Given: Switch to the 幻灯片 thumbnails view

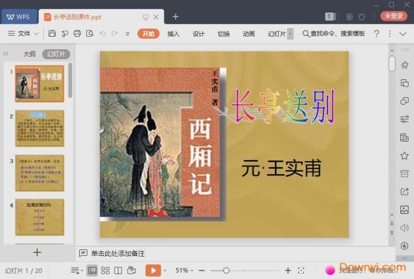Looking at the screenshot, I should [x=56, y=54].
